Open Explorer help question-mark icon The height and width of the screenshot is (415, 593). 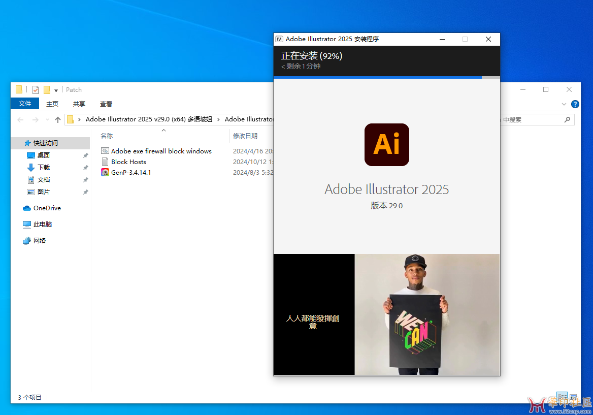[x=575, y=104]
